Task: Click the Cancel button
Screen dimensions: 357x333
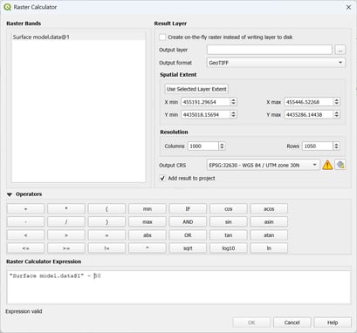Action: 292,323
